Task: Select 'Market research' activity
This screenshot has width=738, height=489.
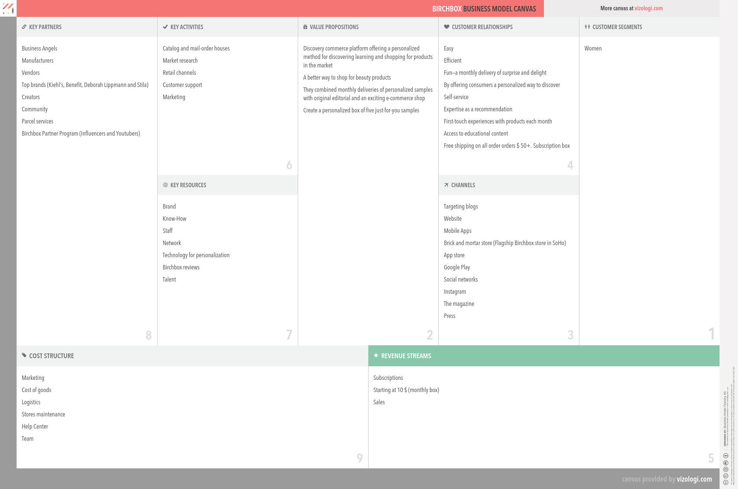Action: pyautogui.click(x=180, y=60)
